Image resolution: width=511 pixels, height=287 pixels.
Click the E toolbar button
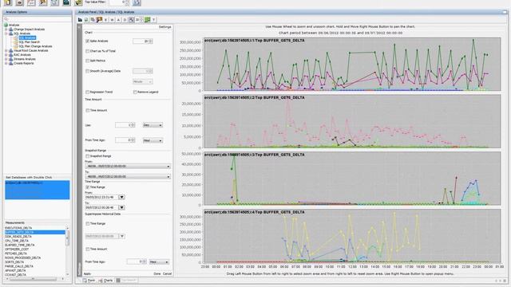[x=105, y=20]
